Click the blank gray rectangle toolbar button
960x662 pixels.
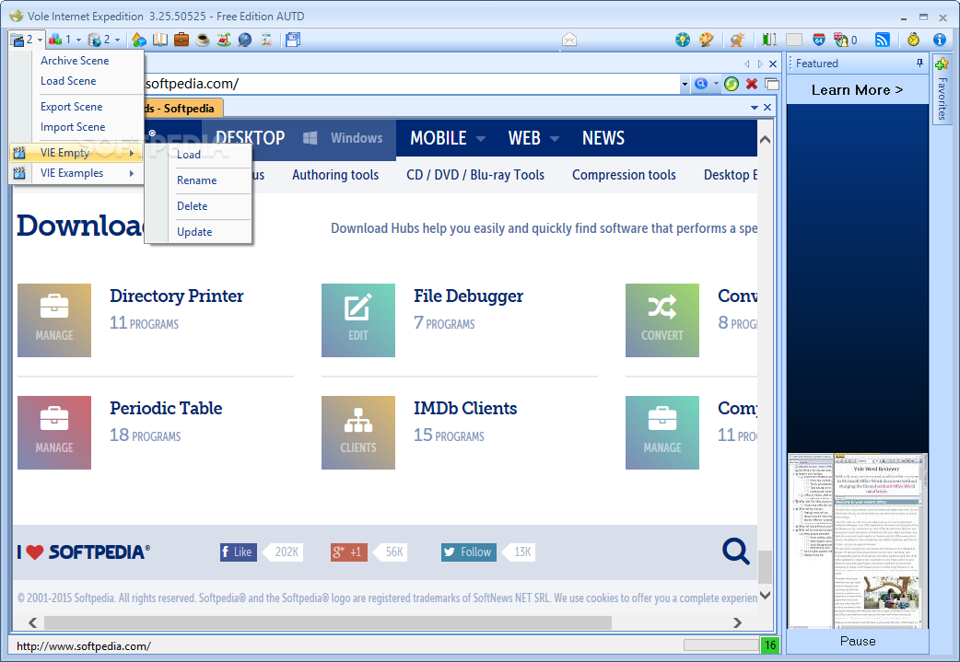tap(794, 40)
